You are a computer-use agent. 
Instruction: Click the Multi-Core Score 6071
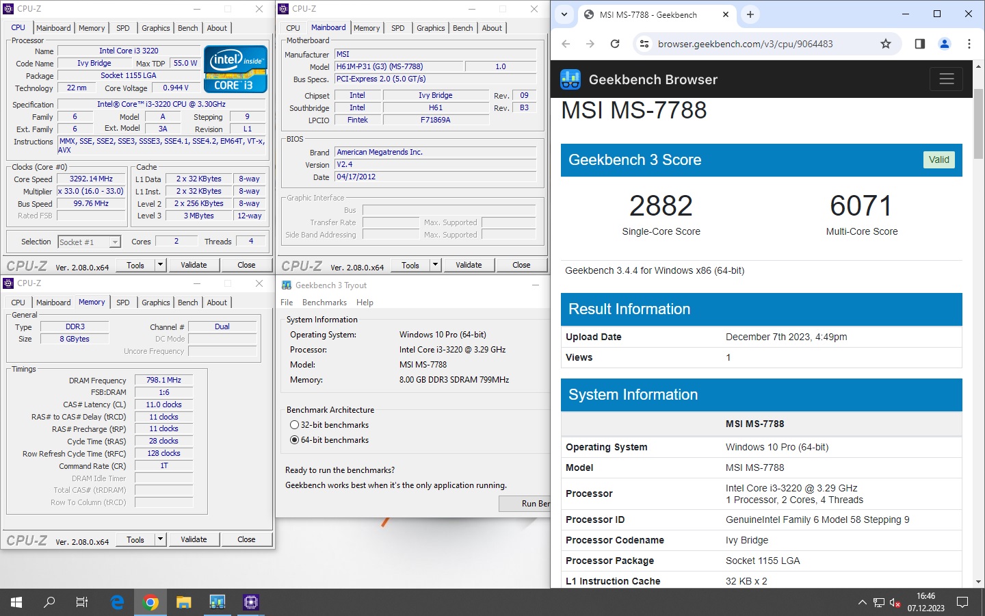coord(862,205)
